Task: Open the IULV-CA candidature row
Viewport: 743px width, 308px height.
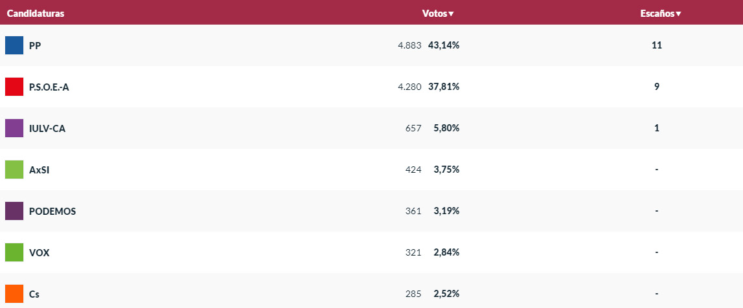Action: point(47,128)
